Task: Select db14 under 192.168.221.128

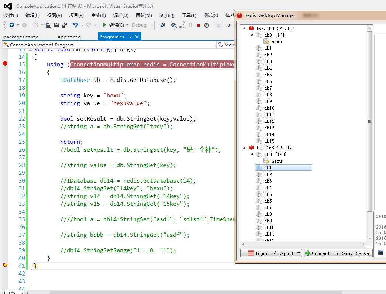Action: pyautogui.click(x=269, y=135)
